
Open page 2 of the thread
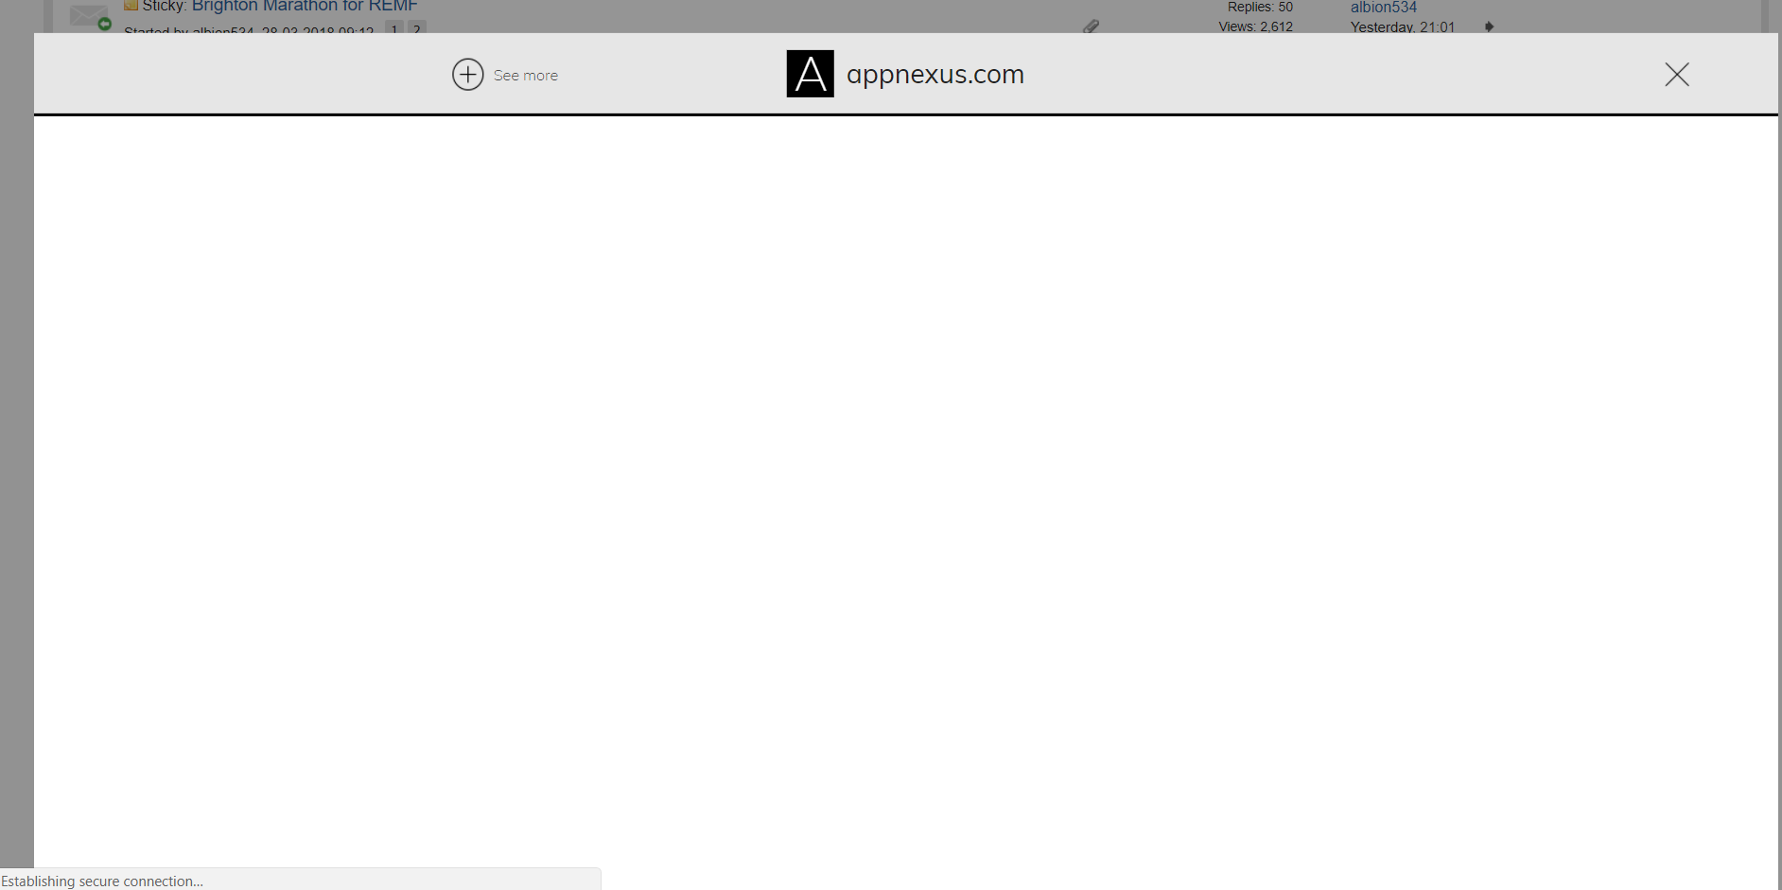417,28
